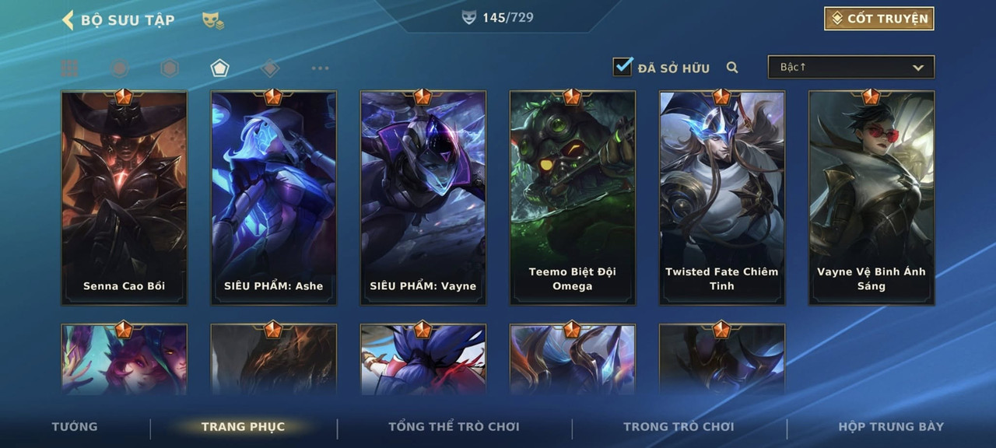Viewport: 996px width, 448px height.
Task: Open the Senna Cao Bồi skin card
Action: pyautogui.click(x=124, y=198)
